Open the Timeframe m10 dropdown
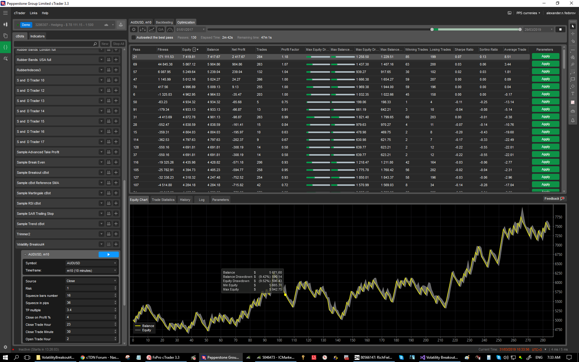The width and height of the screenshot is (579, 362). pyautogui.click(x=91, y=271)
